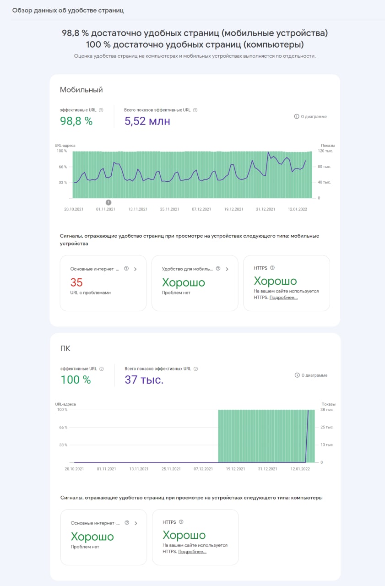
Task: Follow 'Подробнее...' link in ПК HTTPS card
Action: (192, 552)
